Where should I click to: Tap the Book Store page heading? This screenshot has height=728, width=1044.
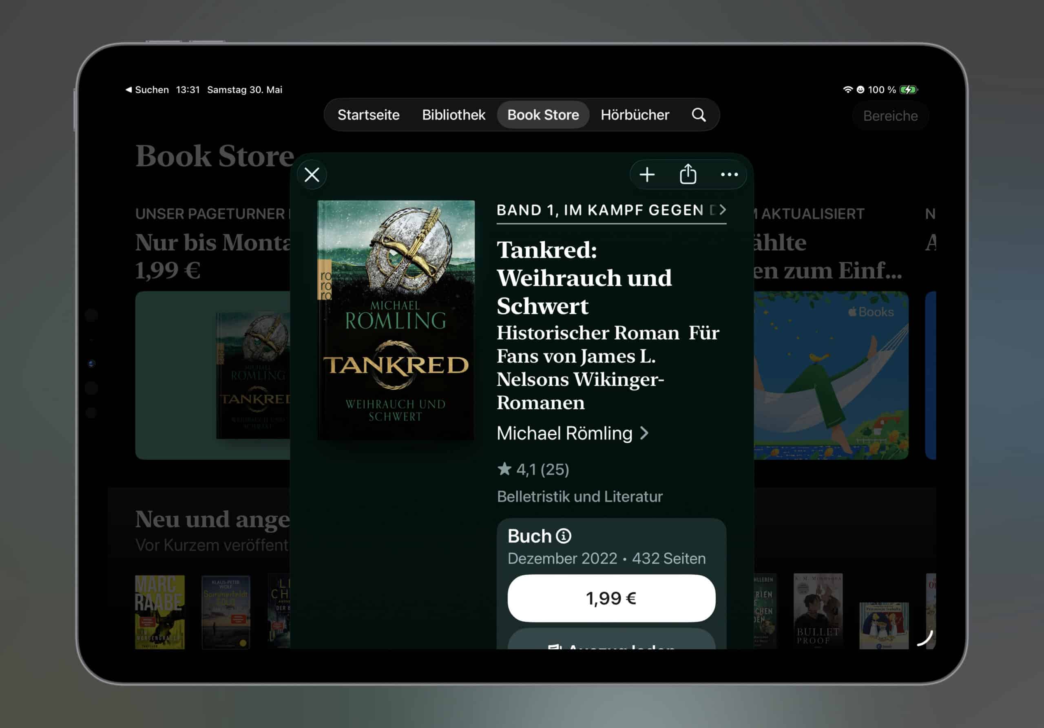click(215, 156)
